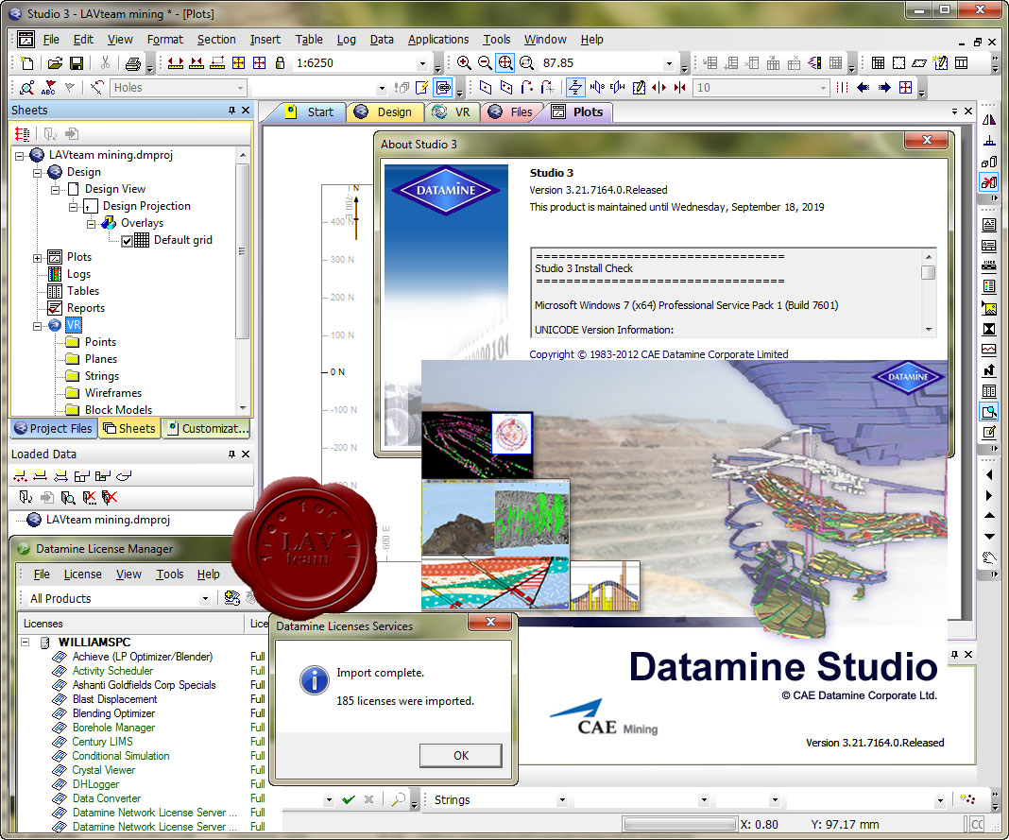The width and height of the screenshot is (1009, 840).
Task: Open the dropdown showing value 10
Action: click(823, 88)
